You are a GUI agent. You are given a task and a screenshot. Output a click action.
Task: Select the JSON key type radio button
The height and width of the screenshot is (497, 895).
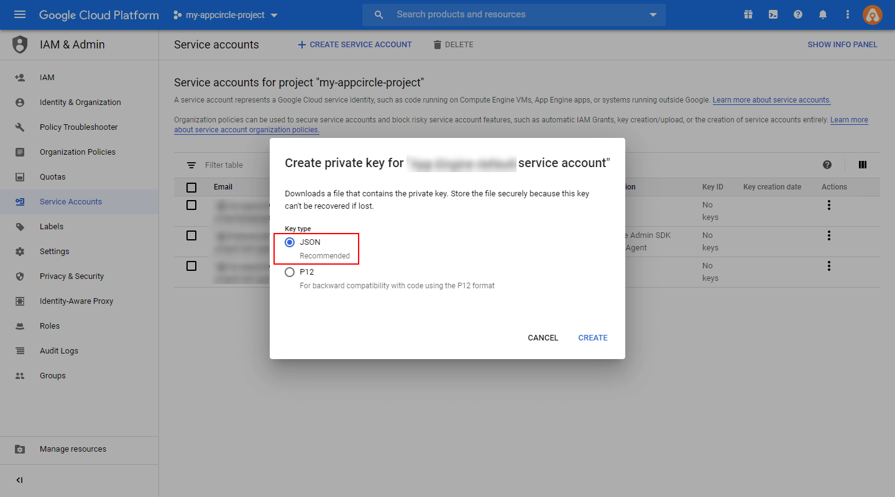tap(290, 242)
